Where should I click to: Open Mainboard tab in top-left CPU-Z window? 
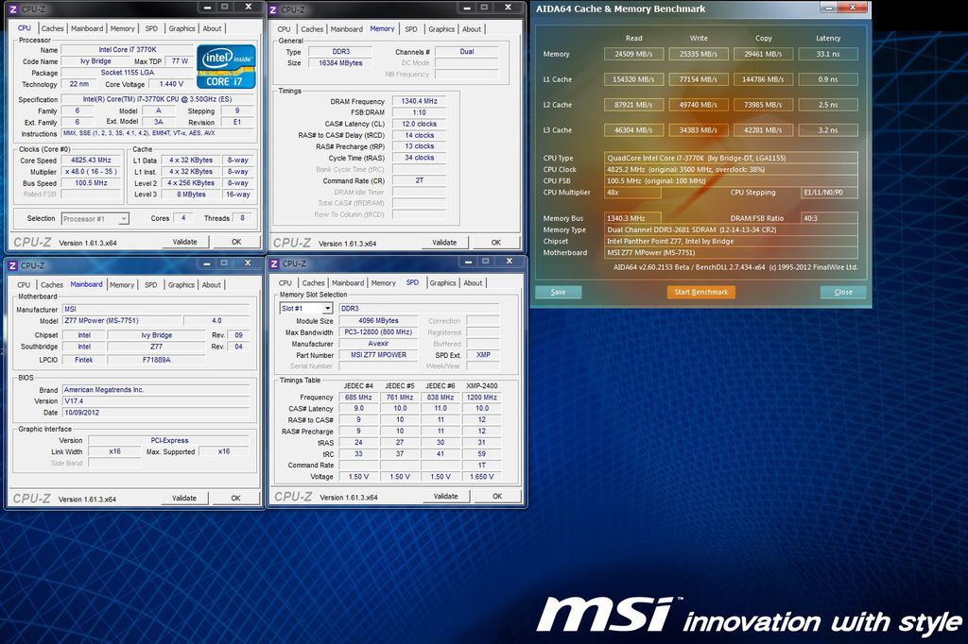pos(87,28)
